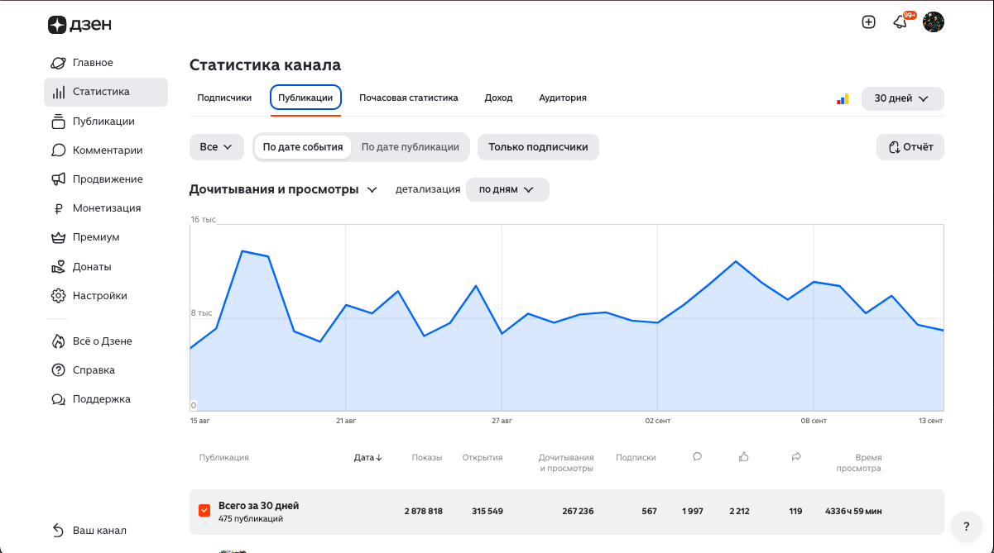Open notifications bell icon
The height and width of the screenshot is (553, 994).
click(x=900, y=22)
